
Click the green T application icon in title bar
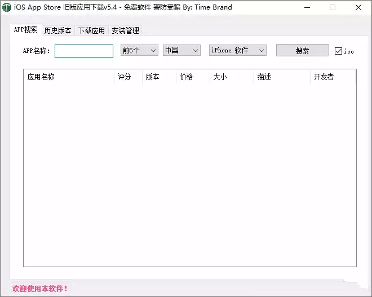(x=6, y=7)
